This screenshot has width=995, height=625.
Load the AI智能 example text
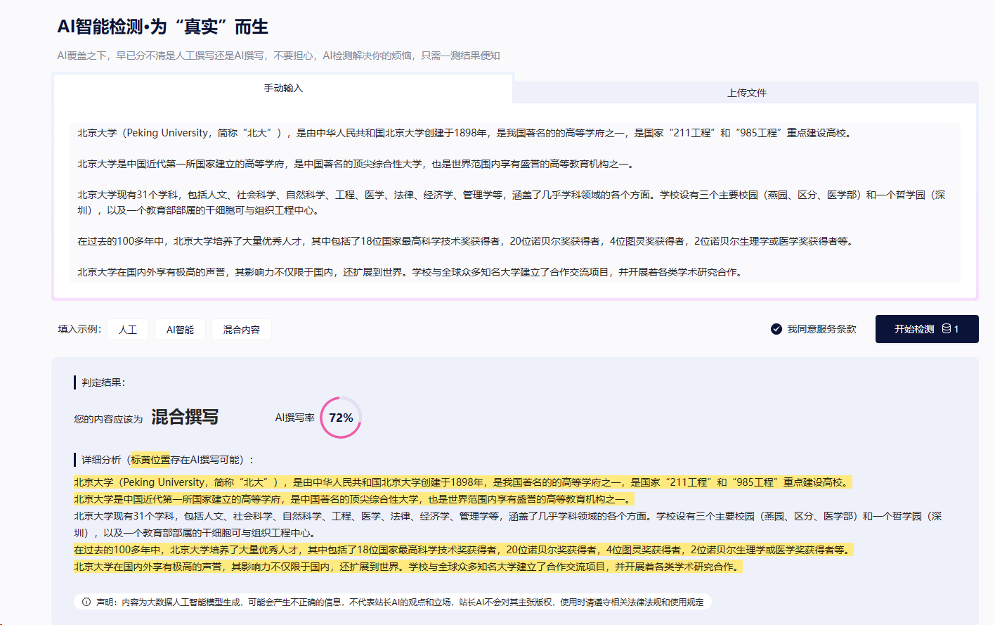pos(180,330)
